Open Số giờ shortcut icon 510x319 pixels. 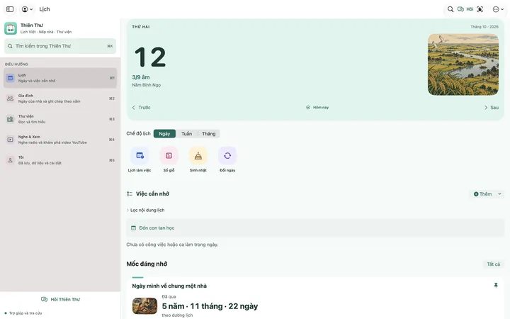point(169,155)
